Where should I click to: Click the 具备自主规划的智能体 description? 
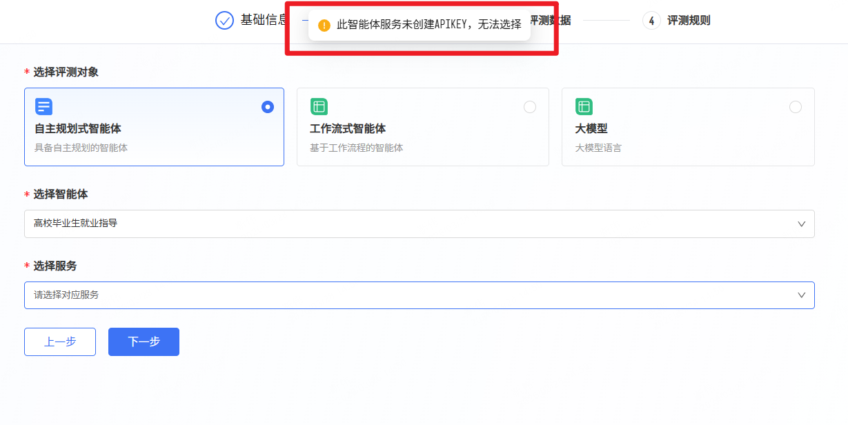[81, 148]
